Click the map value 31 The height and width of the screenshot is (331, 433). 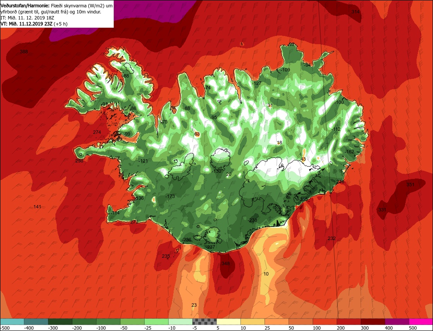(x=270, y=105)
